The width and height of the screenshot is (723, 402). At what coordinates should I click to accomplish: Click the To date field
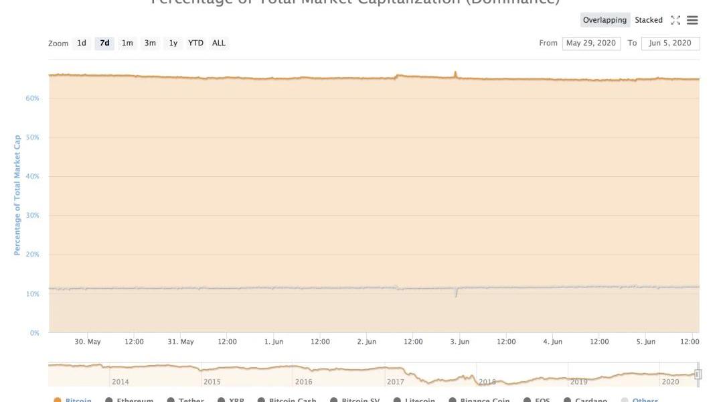[671, 44]
